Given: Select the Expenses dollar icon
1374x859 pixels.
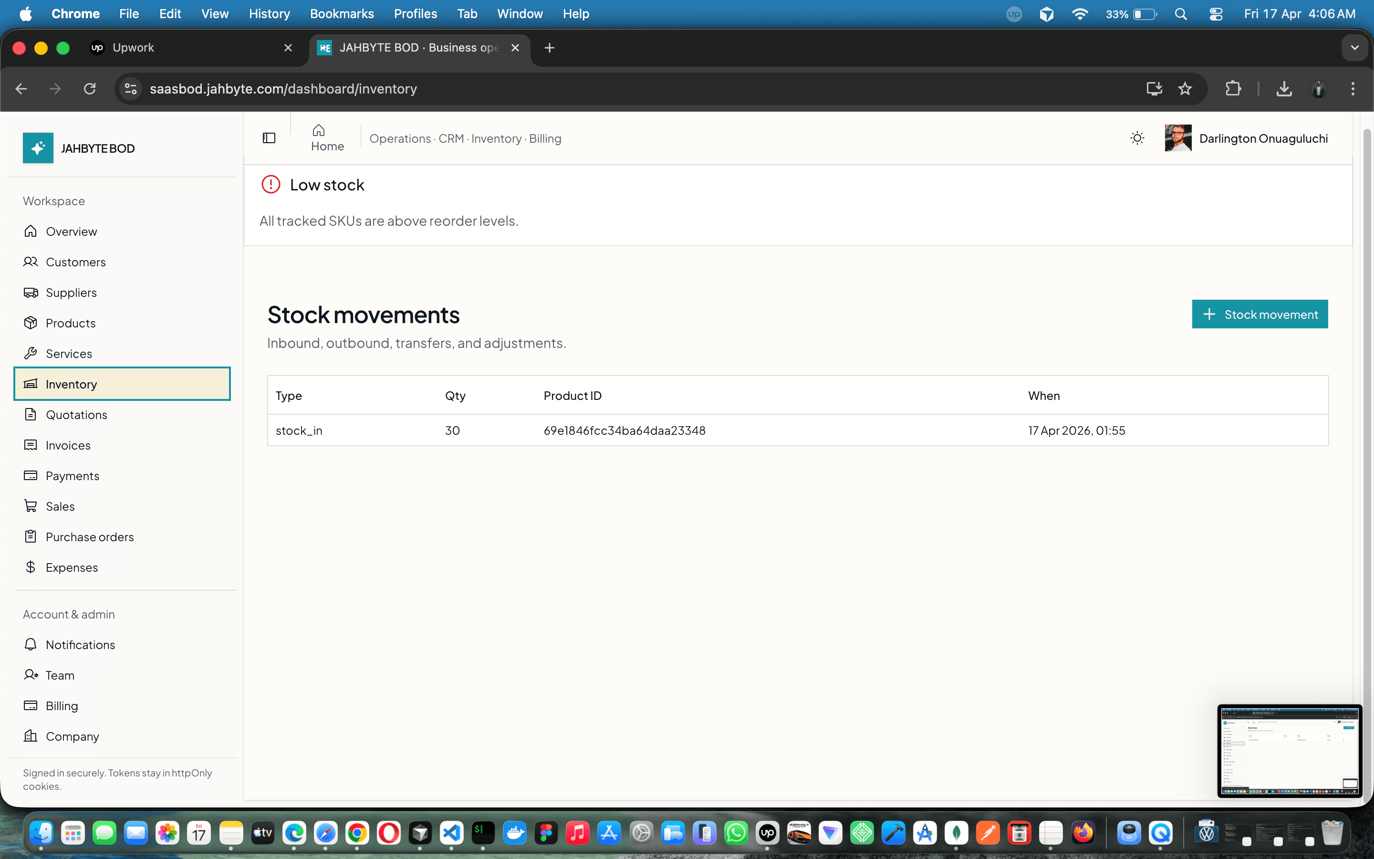Looking at the screenshot, I should [31, 567].
